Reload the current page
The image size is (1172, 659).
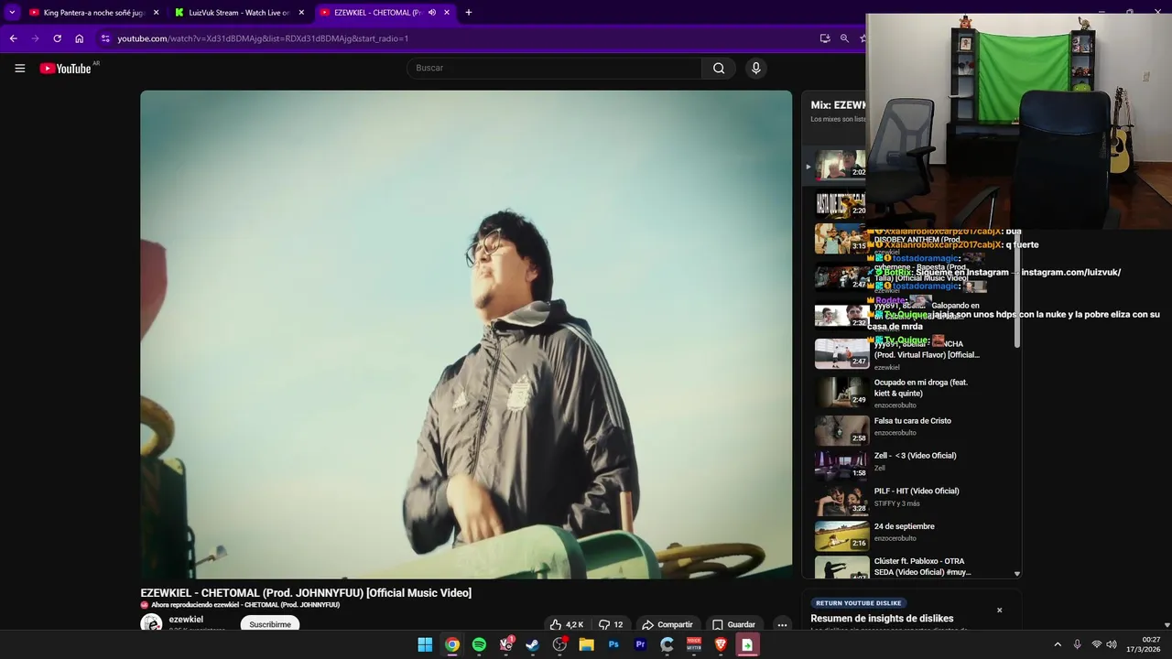[57, 38]
